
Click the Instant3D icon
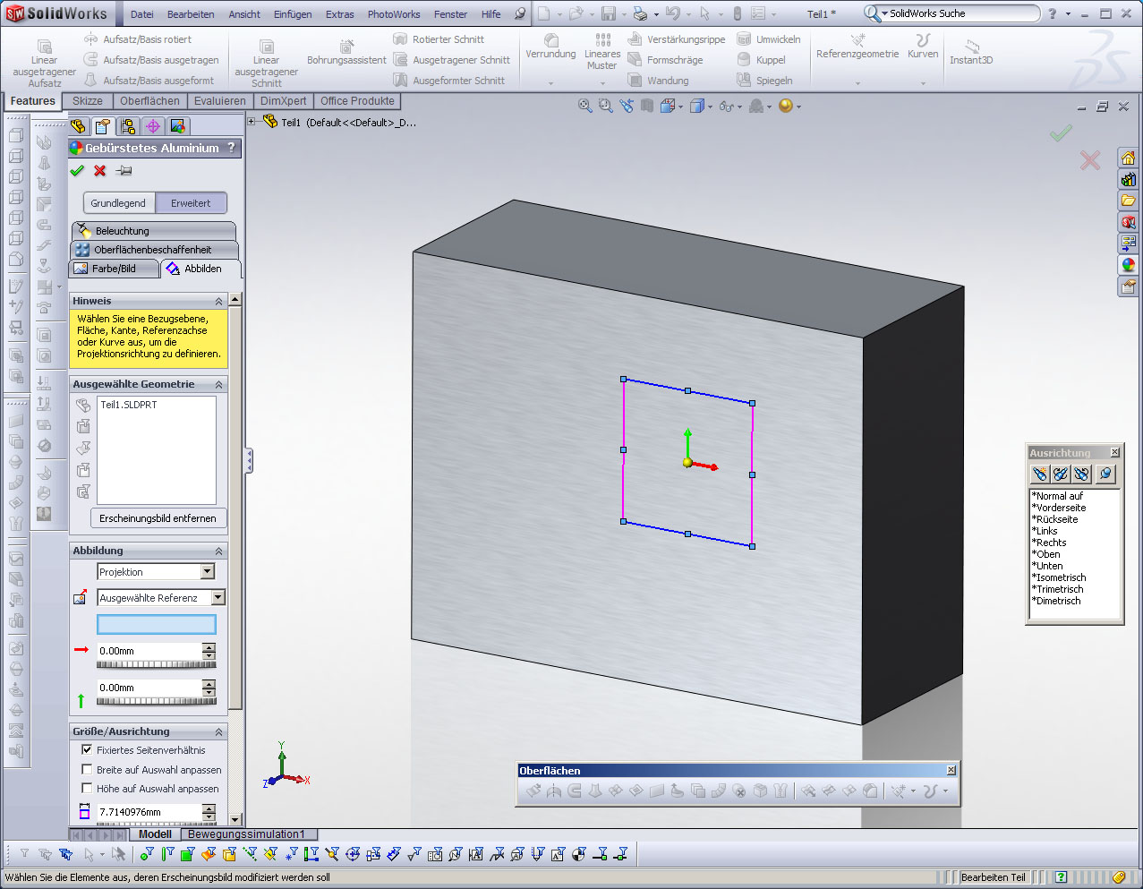[971, 51]
